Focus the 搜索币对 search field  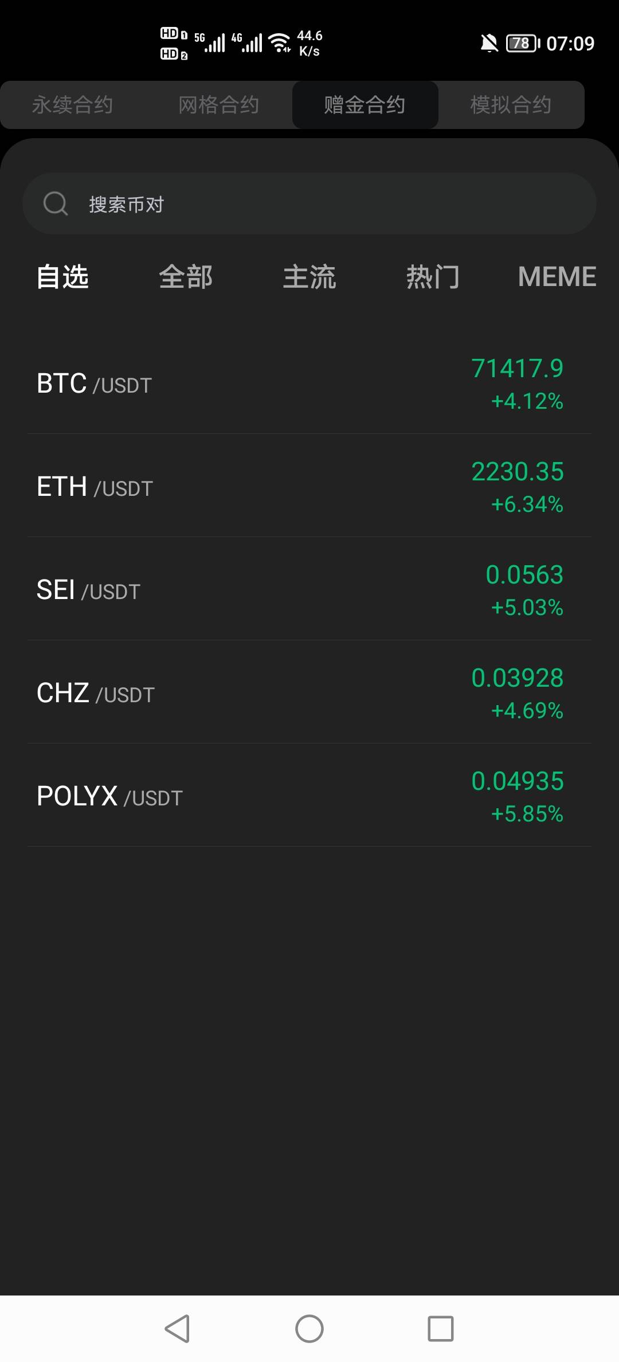click(321, 203)
